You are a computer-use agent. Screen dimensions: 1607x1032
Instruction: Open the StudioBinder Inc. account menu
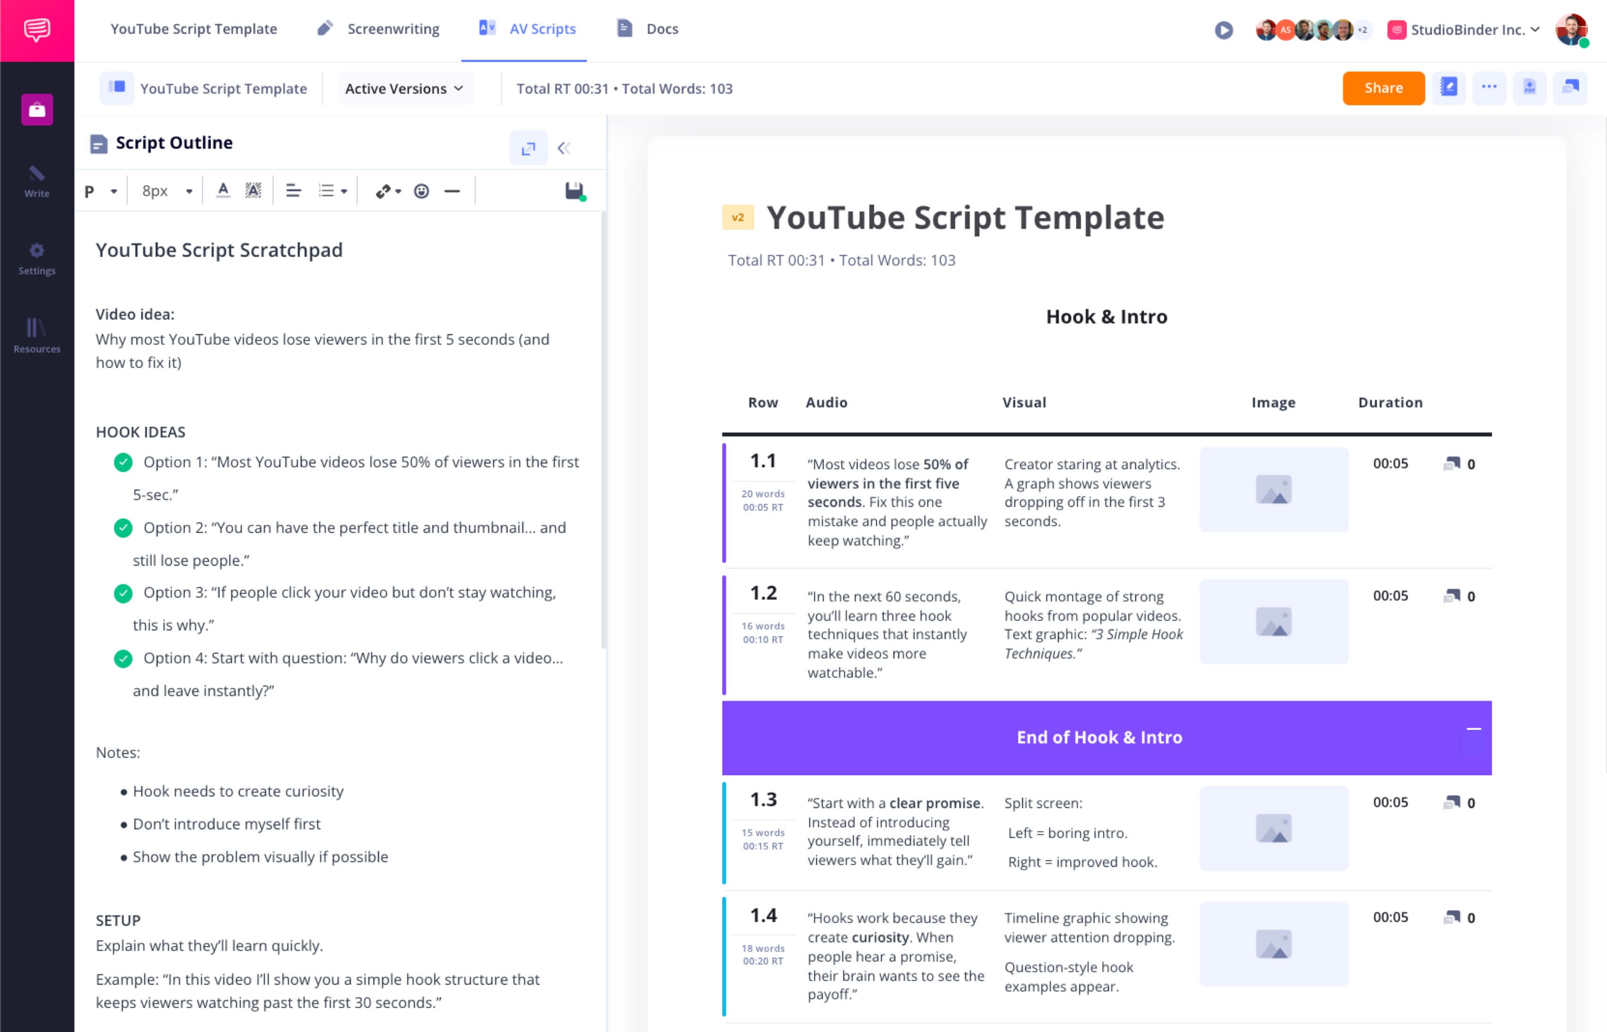pos(1463,29)
